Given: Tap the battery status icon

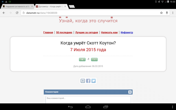Looking at the screenshot, I should (x=168, y=2).
